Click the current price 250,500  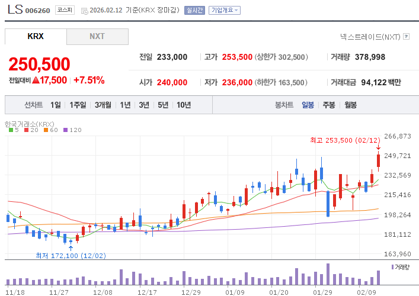pyautogui.click(x=39, y=65)
